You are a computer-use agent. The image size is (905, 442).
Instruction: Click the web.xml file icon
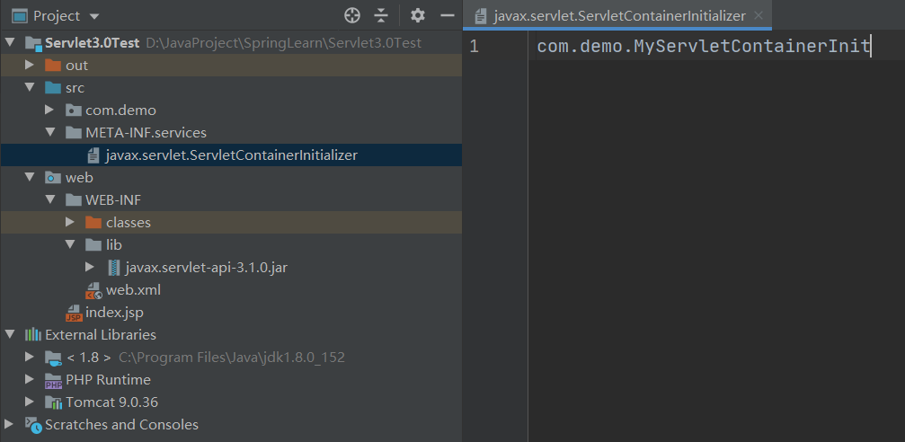93,290
